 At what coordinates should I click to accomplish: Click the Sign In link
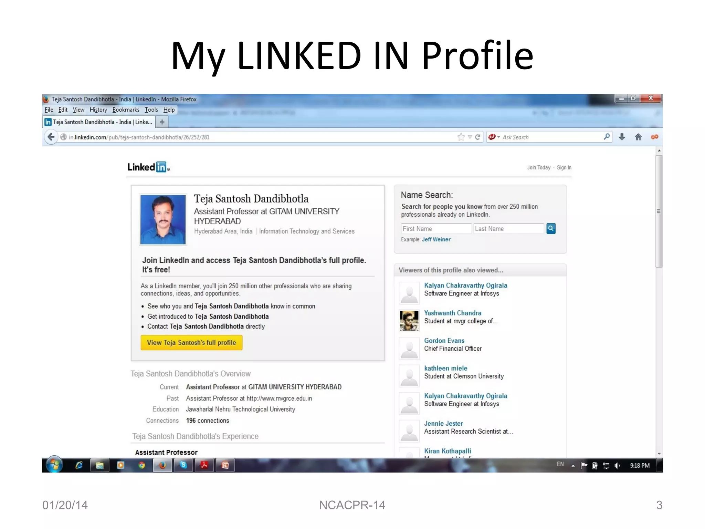pos(564,167)
